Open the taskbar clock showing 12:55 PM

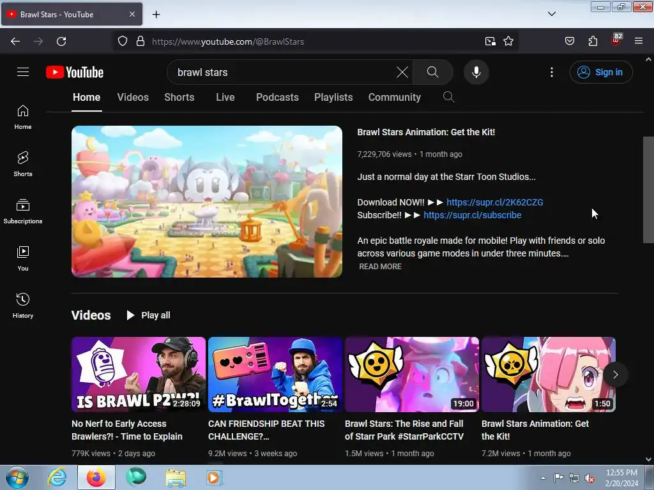coord(621,478)
